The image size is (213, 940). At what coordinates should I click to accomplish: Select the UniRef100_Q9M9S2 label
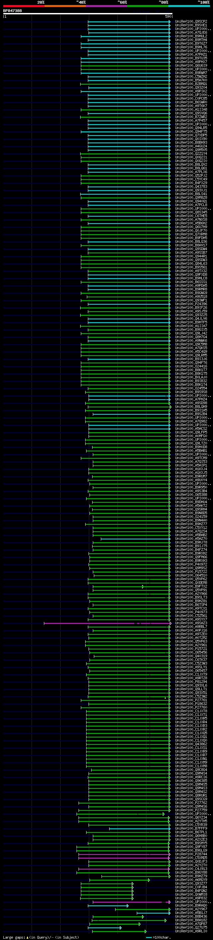click(x=191, y=568)
